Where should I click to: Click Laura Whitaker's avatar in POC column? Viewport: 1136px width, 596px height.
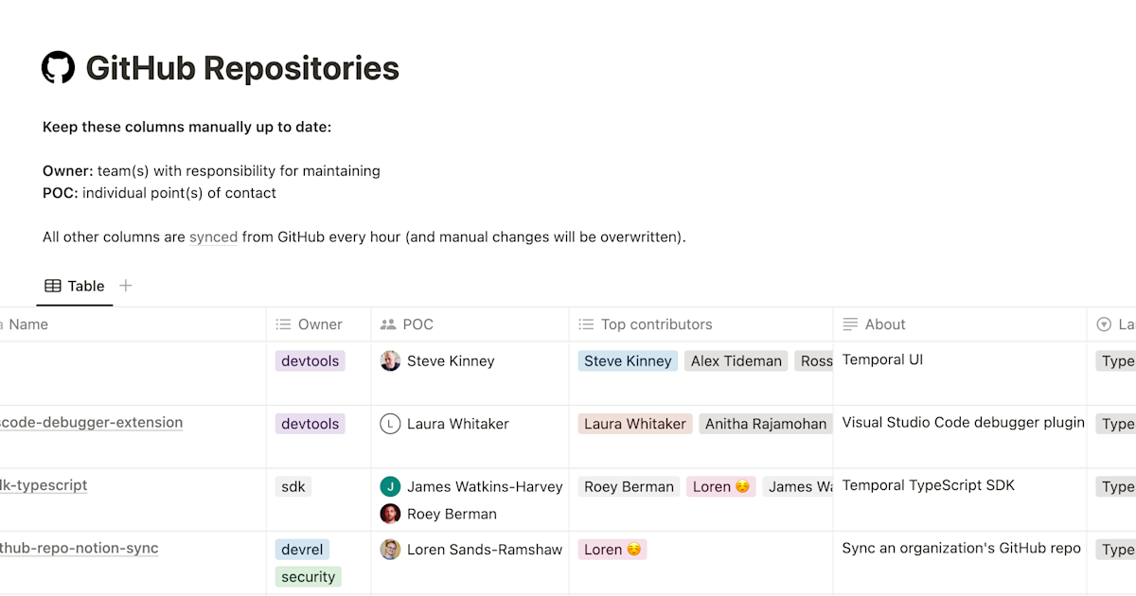(x=390, y=424)
